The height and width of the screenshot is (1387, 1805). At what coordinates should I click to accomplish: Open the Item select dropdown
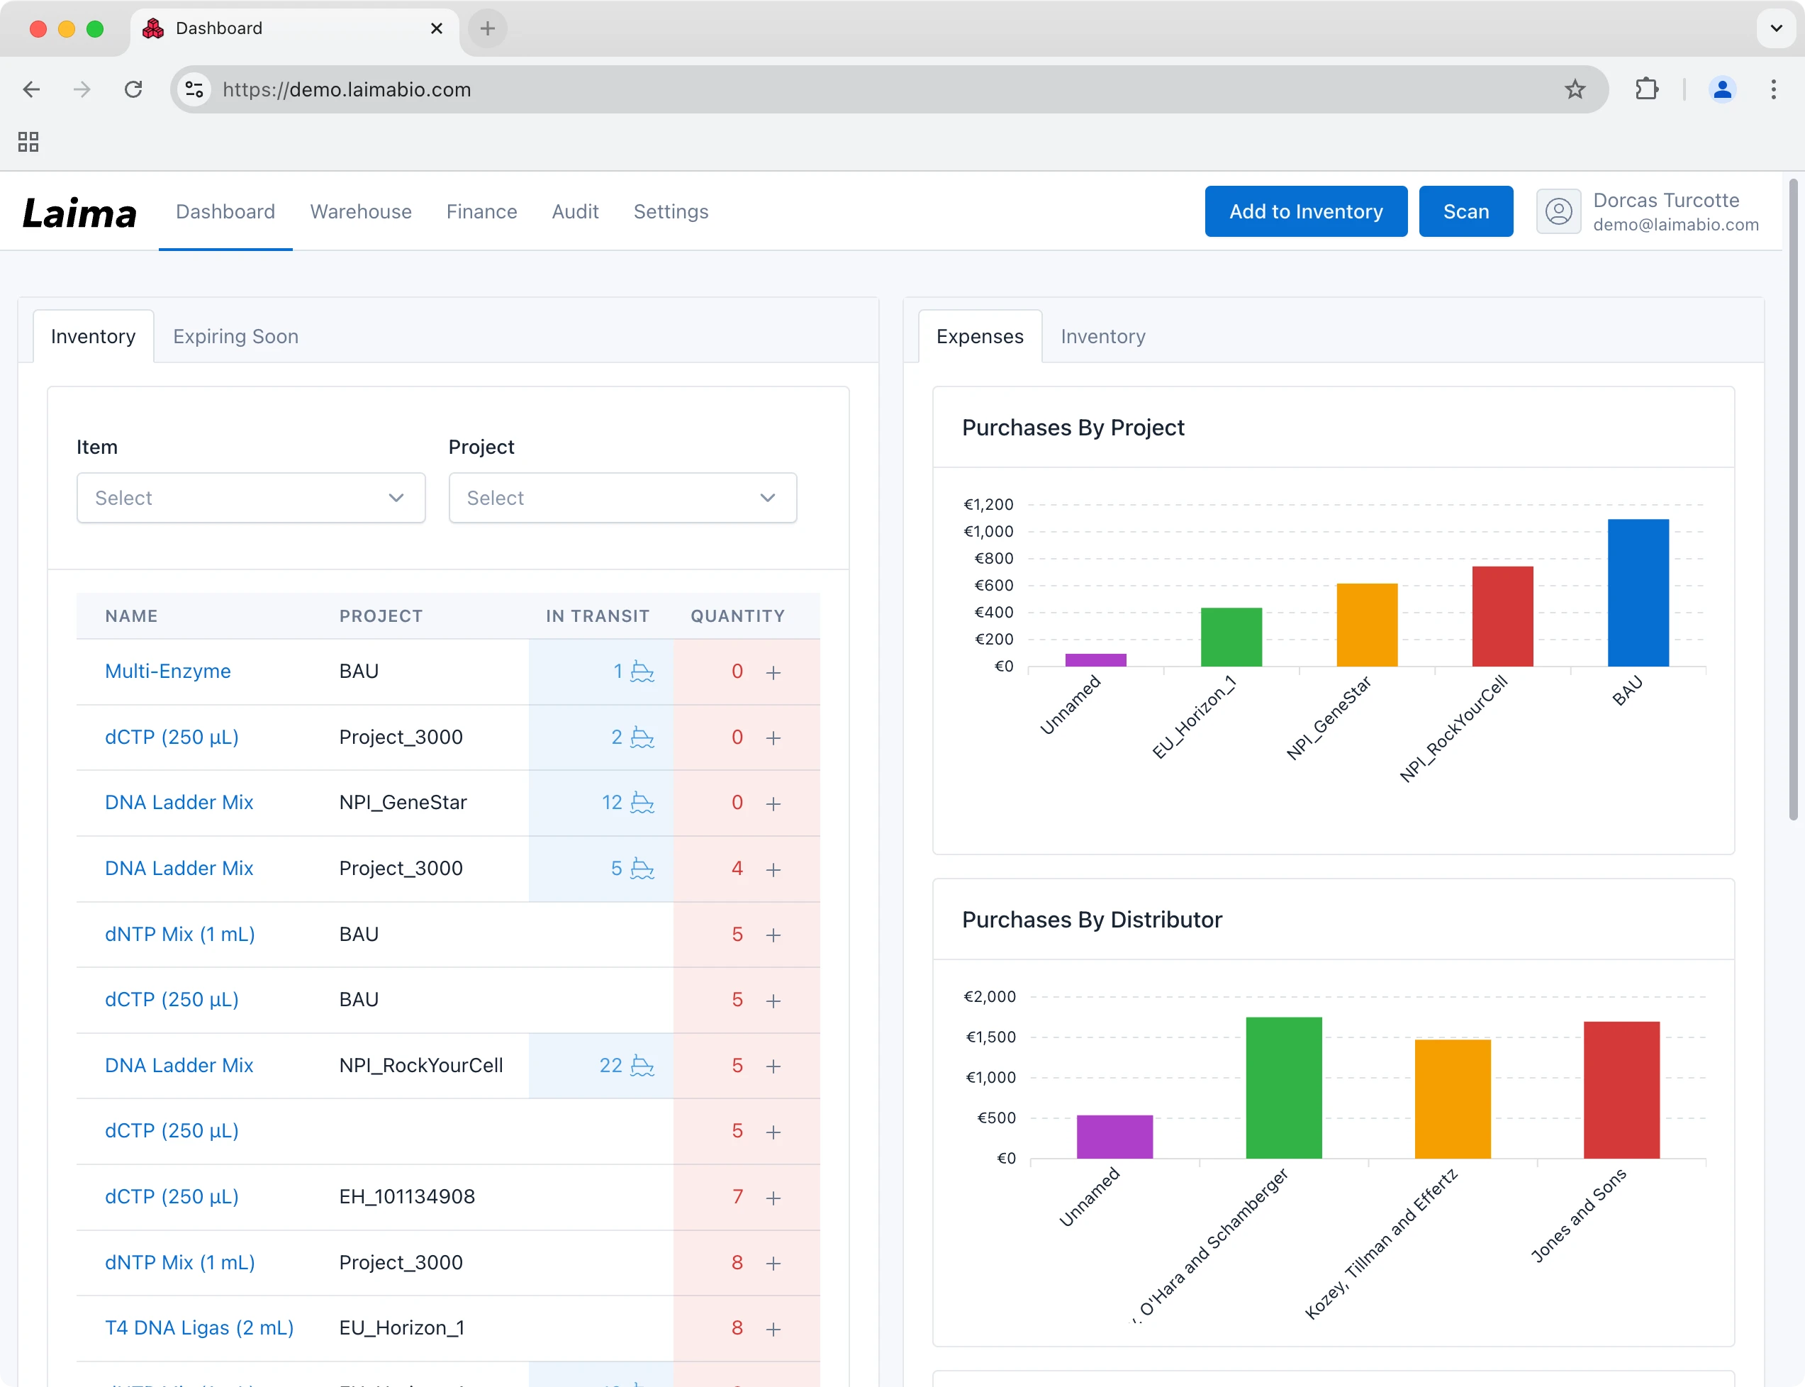[x=251, y=498]
